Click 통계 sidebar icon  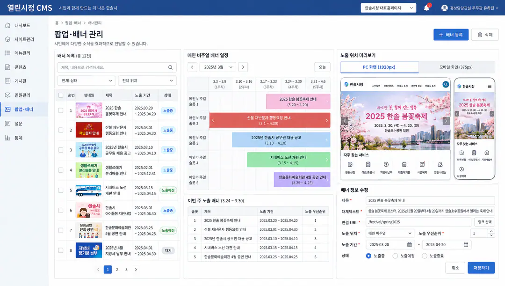[x=8, y=138]
